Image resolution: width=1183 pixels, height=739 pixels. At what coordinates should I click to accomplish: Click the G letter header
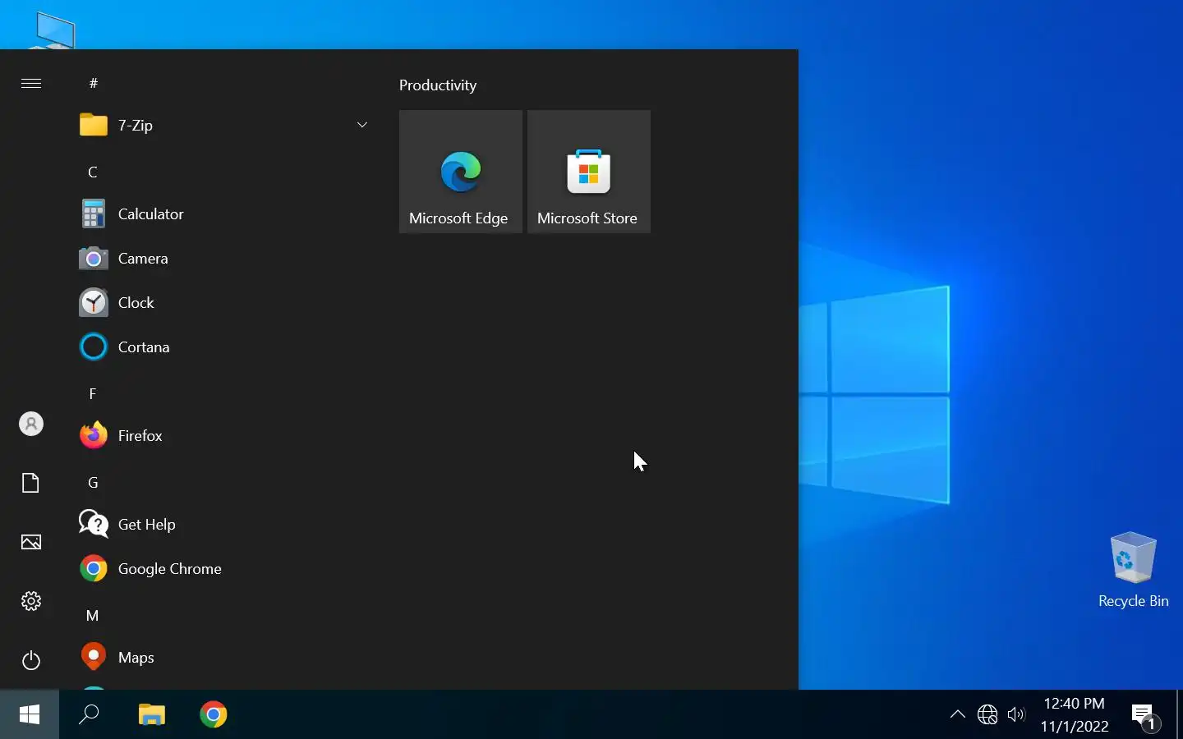(x=93, y=482)
